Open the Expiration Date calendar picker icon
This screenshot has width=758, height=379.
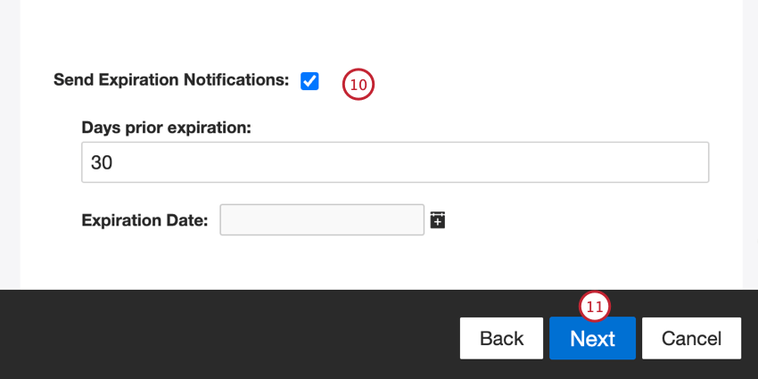[x=437, y=219]
